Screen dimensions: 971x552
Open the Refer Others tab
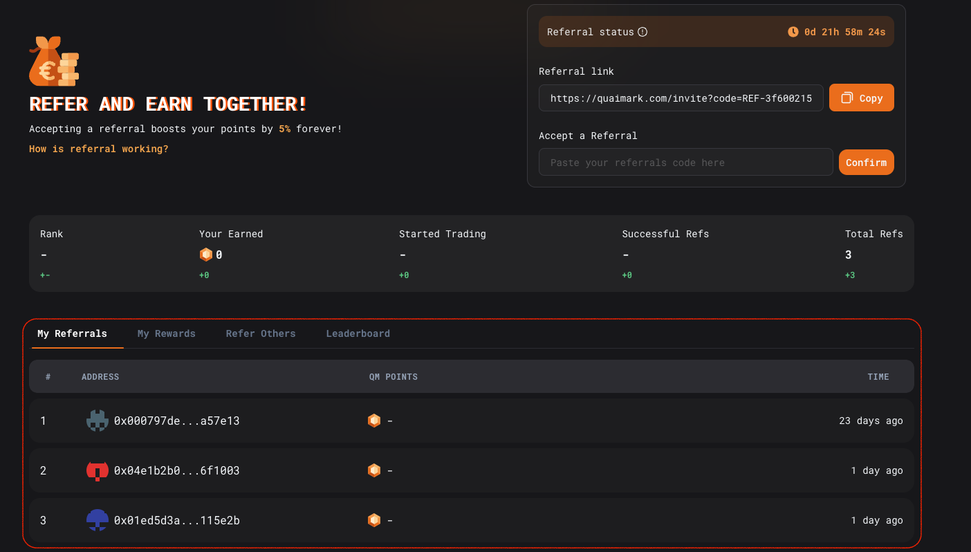(x=261, y=333)
